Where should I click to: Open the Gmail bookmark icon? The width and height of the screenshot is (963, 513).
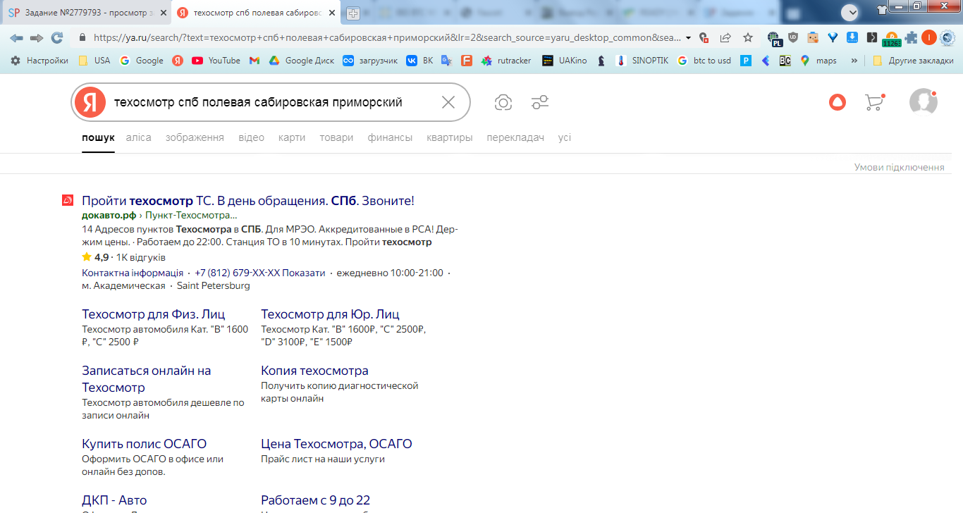pyautogui.click(x=254, y=61)
